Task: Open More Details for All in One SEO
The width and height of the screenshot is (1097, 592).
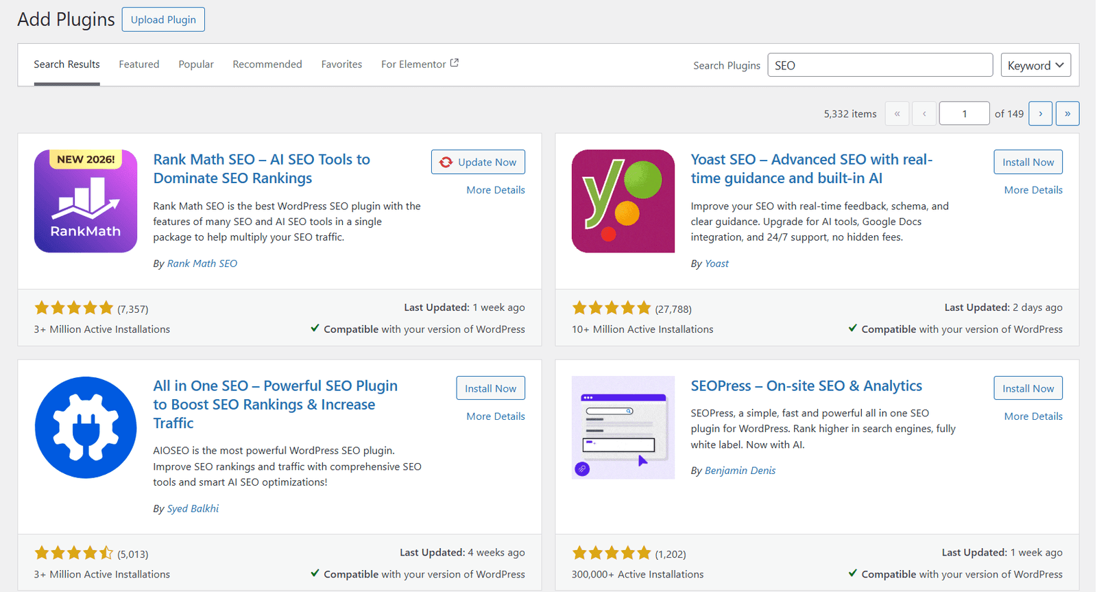Action: point(496,416)
